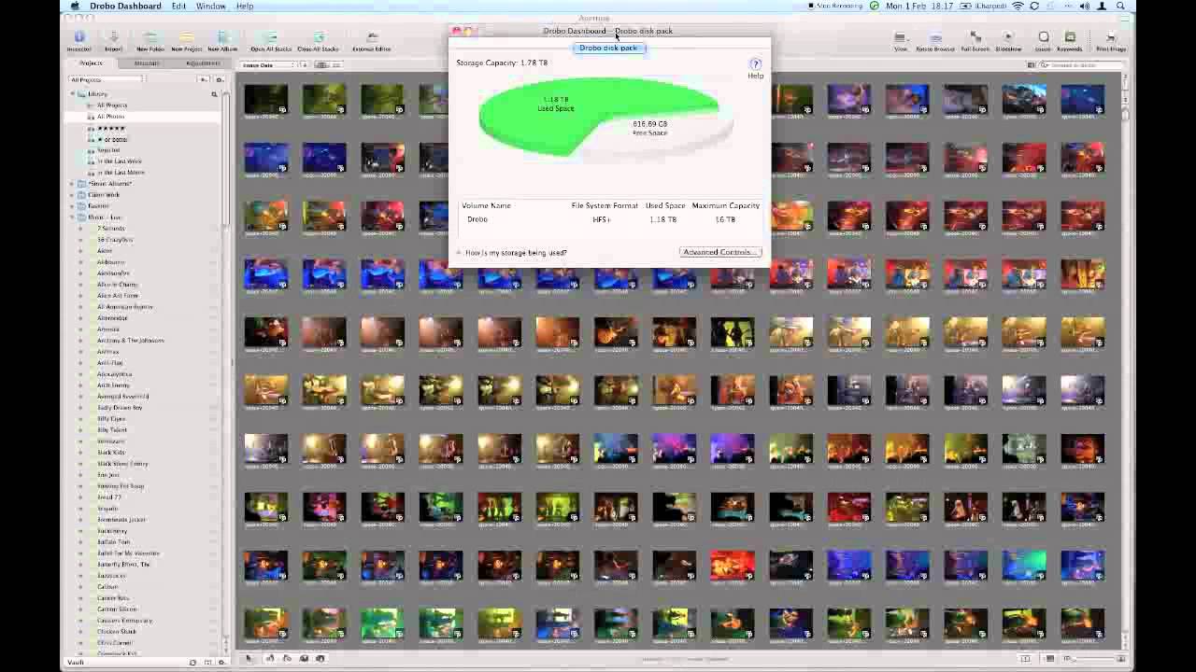Screen dimensions: 1196x672
Task: Open the View toolbar dropdown
Action: [900, 38]
